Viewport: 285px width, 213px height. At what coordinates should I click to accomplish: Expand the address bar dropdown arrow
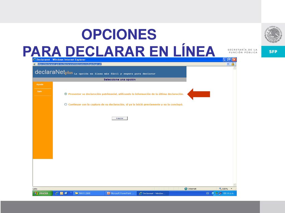228,64
